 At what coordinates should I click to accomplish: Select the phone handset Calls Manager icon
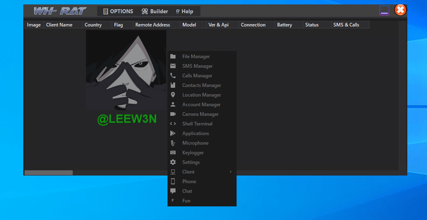click(173, 76)
